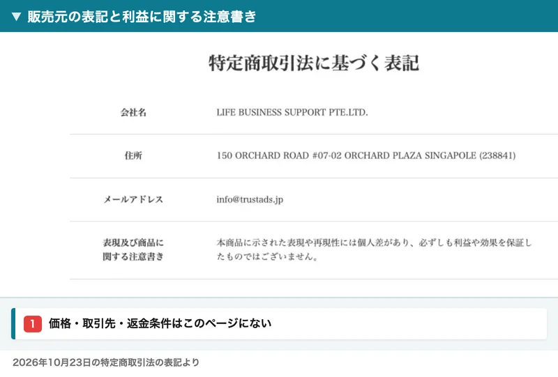Click the 価格・取引先・返金条件はこのページにない heading
This screenshot has width=558, height=377.
(160, 323)
